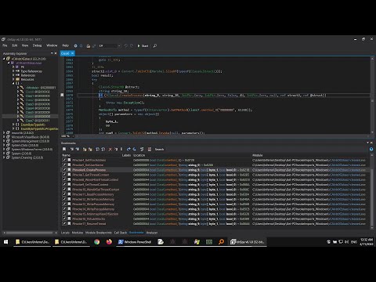Uncheck the Pinvoke15_NtUnmapViewOfSection bookmark checkbox
376x282 pixels.
point(64,214)
